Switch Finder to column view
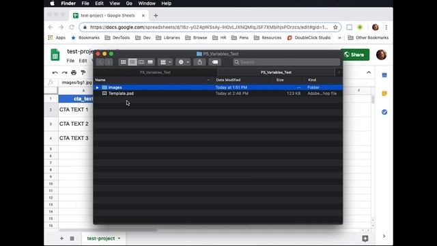Screen dimensions: 437x246 [x=141, y=62]
